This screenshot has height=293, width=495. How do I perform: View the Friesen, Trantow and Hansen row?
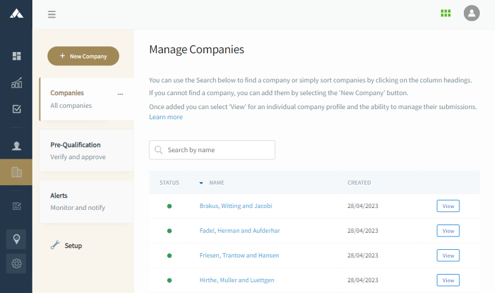pyautogui.click(x=448, y=256)
